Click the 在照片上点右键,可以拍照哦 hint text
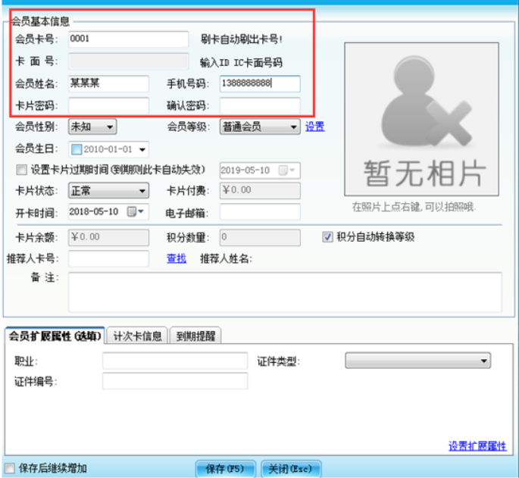This screenshot has height=478, width=519. (414, 208)
